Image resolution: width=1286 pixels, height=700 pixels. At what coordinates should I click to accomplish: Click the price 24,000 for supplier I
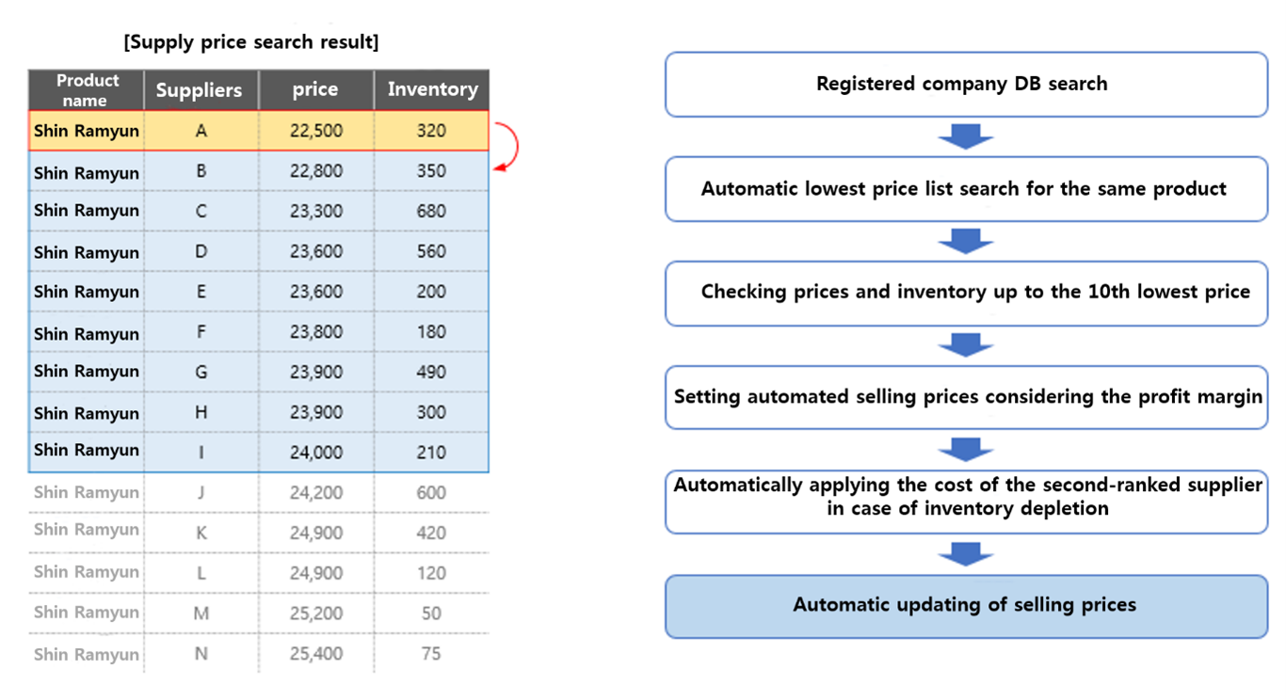point(316,453)
